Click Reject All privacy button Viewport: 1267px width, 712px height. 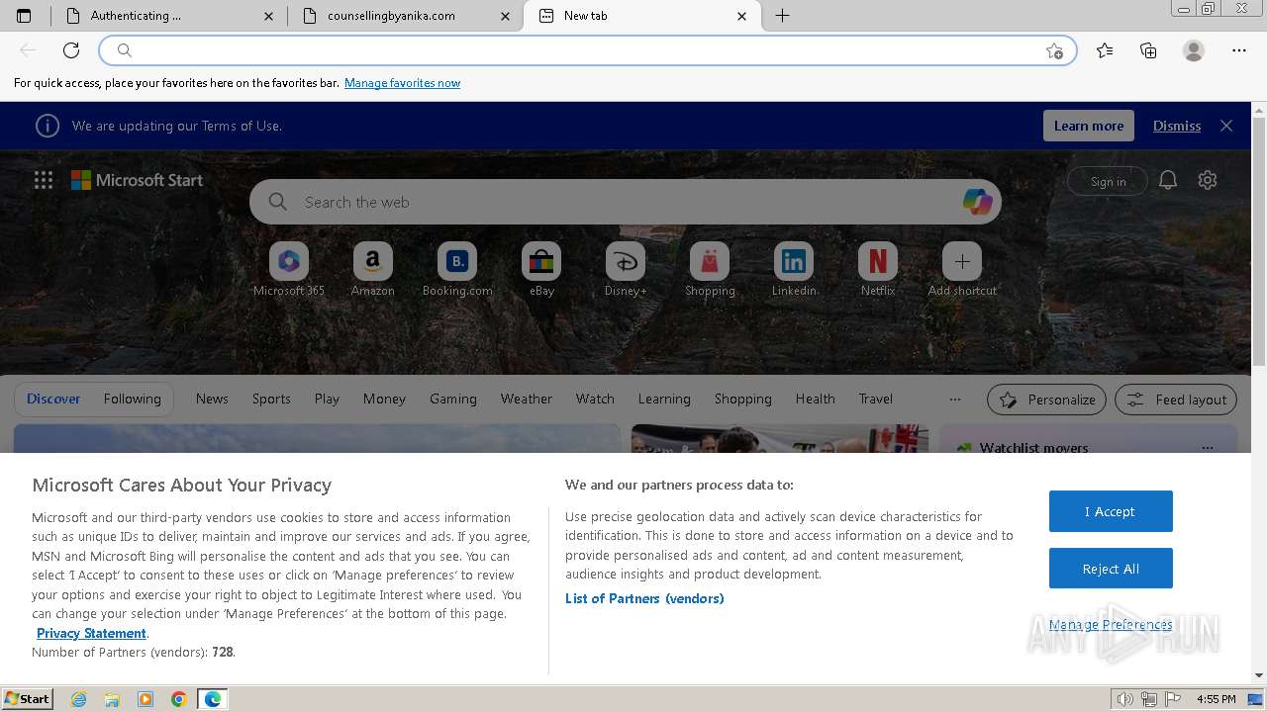click(1111, 569)
